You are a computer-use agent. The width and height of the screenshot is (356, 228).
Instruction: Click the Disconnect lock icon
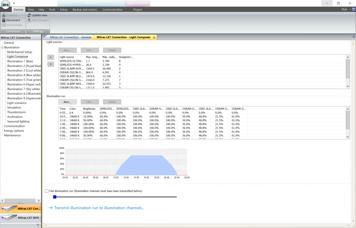coord(4,20)
